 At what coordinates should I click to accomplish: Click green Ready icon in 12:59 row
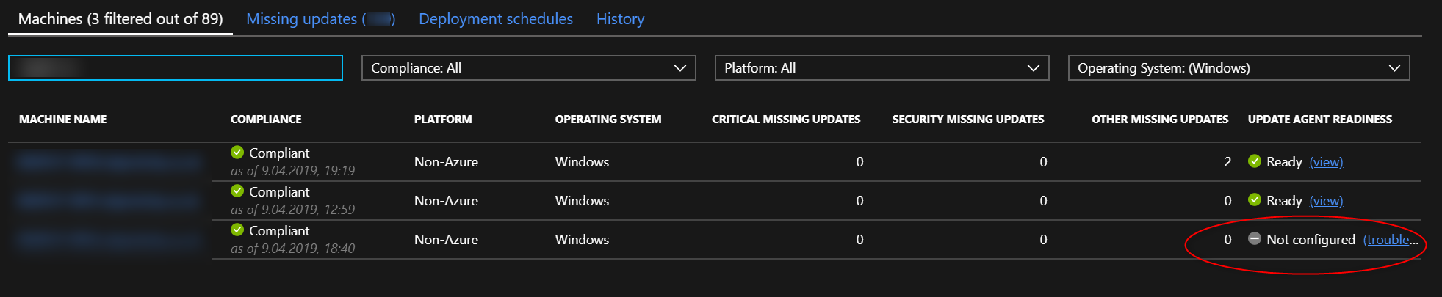coord(1255,200)
